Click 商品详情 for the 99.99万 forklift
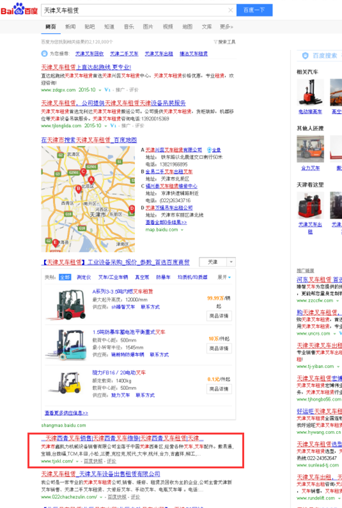 [x=219, y=316]
